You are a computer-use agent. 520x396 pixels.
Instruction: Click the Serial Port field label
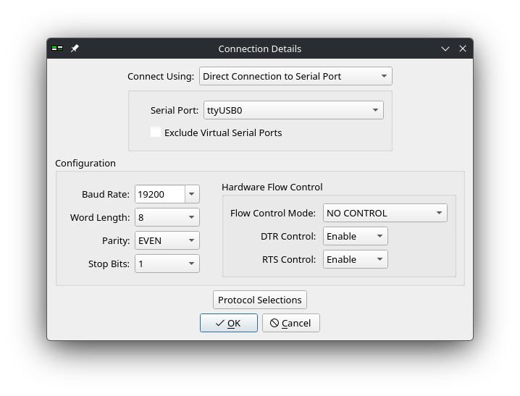(174, 110)
